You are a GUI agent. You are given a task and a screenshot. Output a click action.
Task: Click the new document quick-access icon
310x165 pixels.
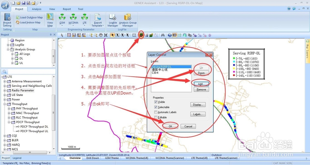[x=13, y=3]
